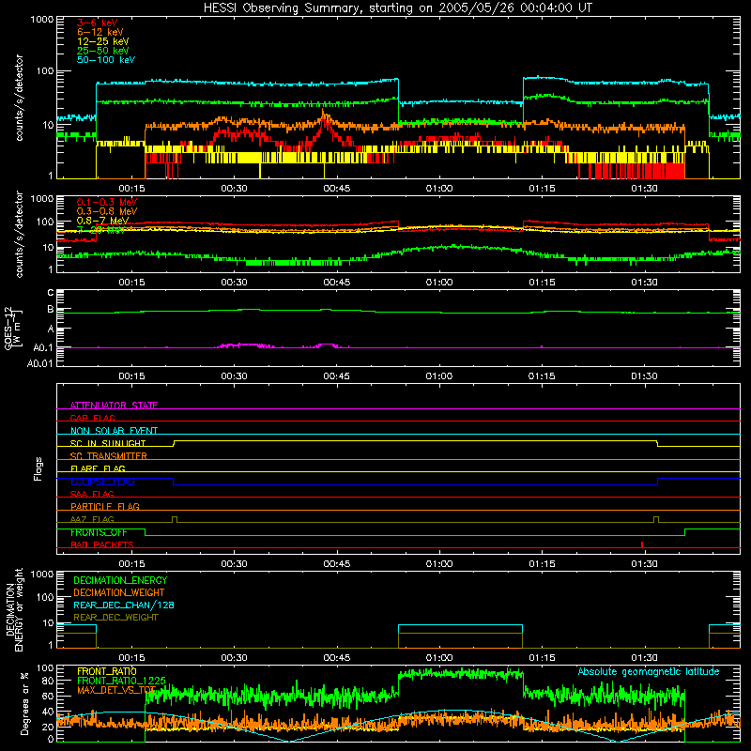Click the yellow FRONT_RATIO legend label

(107, 671)
